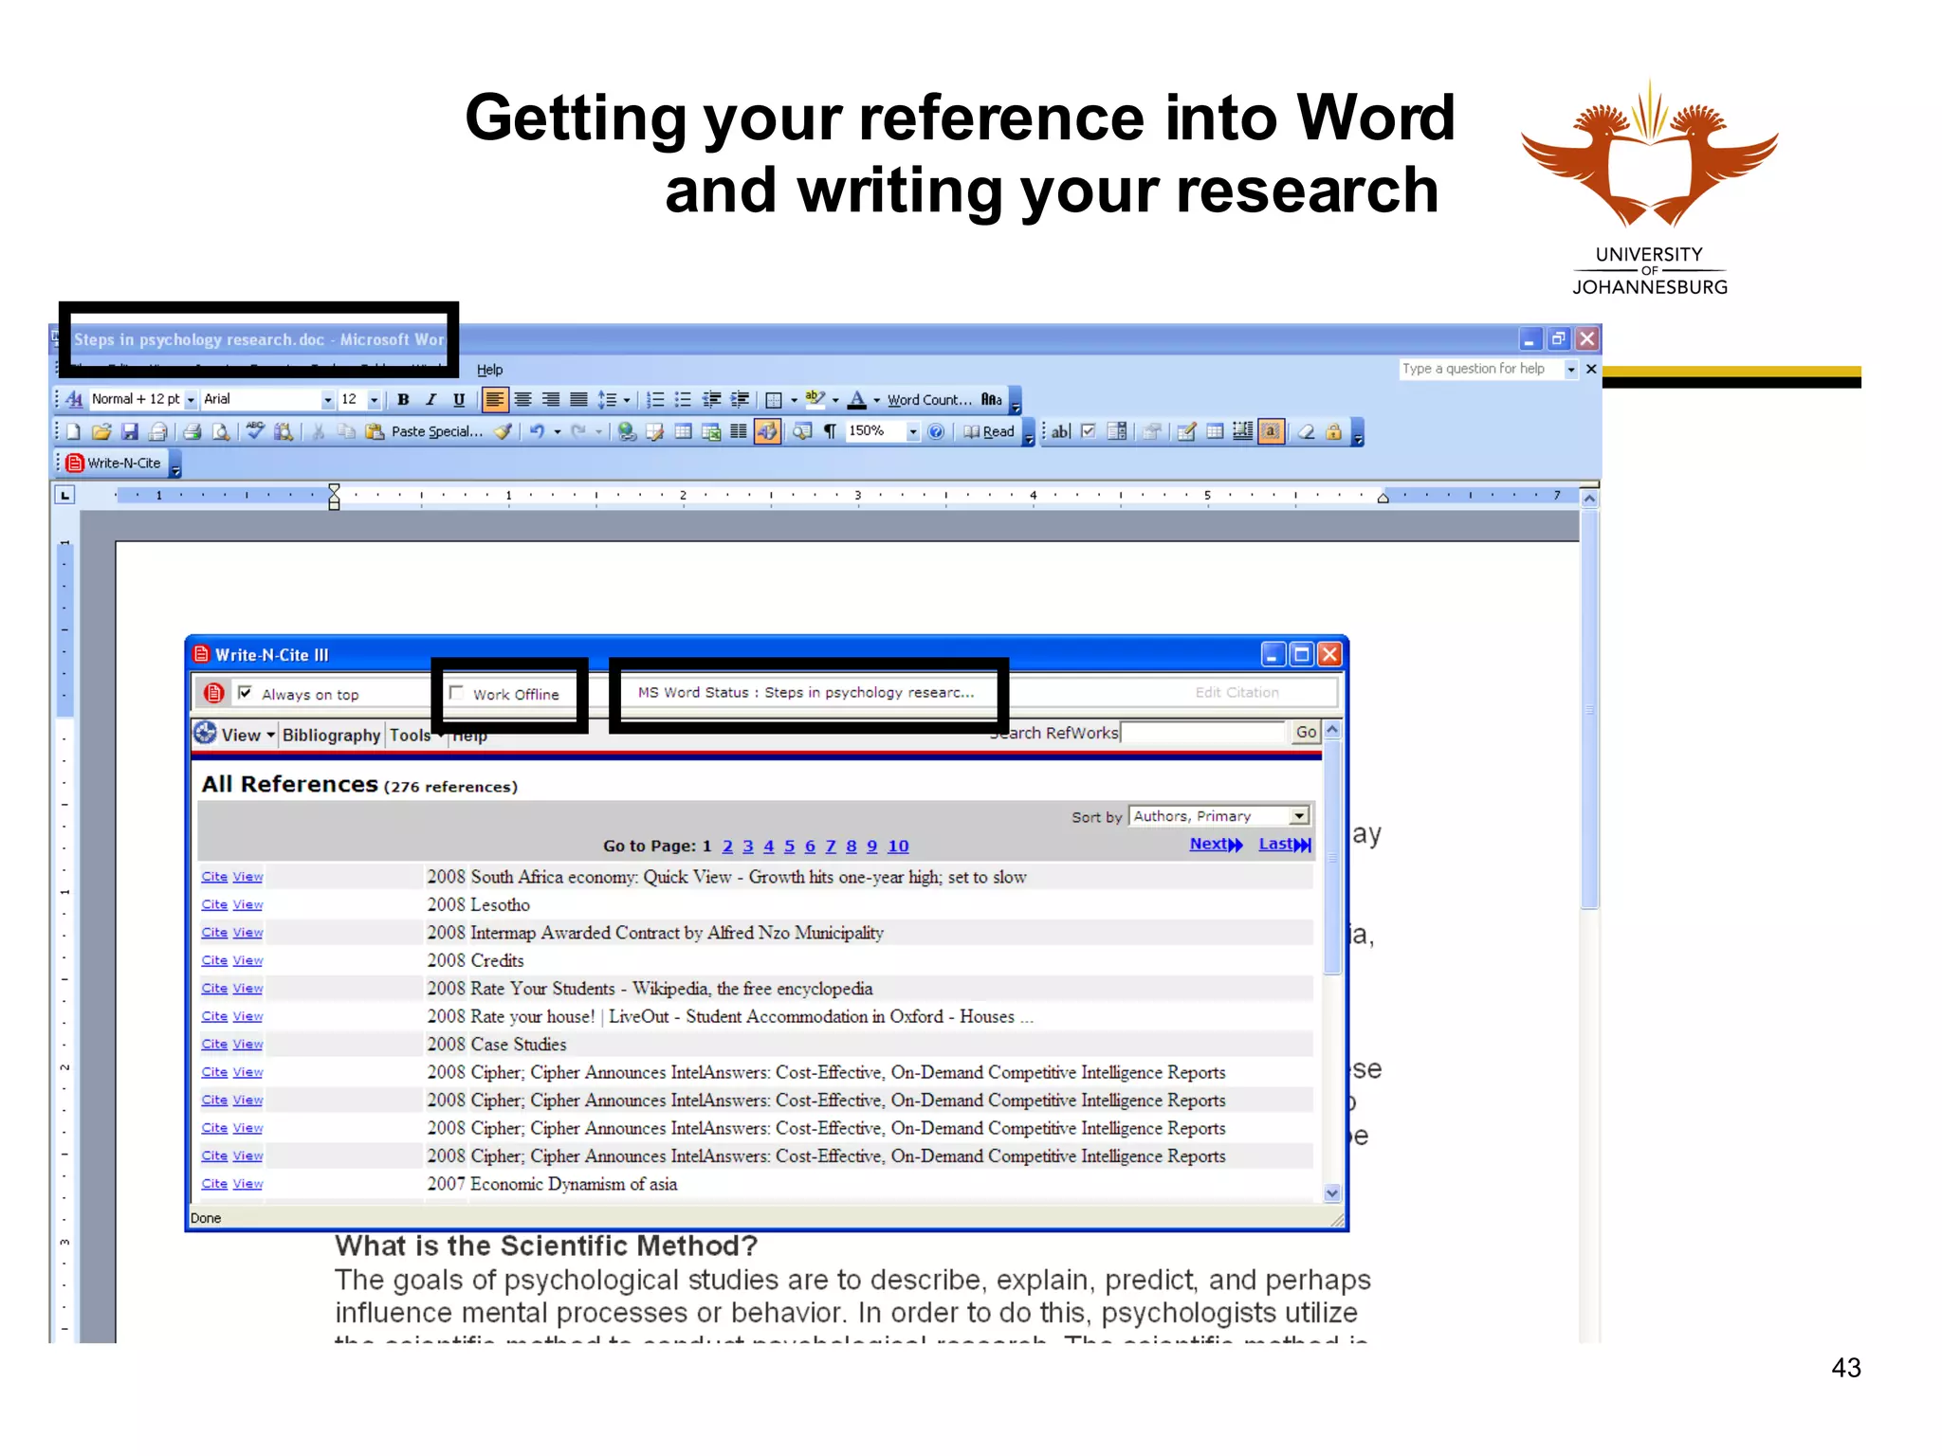View the 2008 Case Studies reference
This screenshot has width=1942, height=1456.
click(247, 1045)
